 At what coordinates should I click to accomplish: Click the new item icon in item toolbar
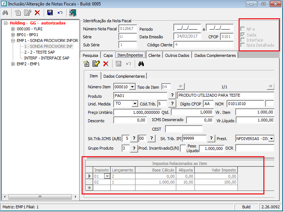(x=86, y=64)
